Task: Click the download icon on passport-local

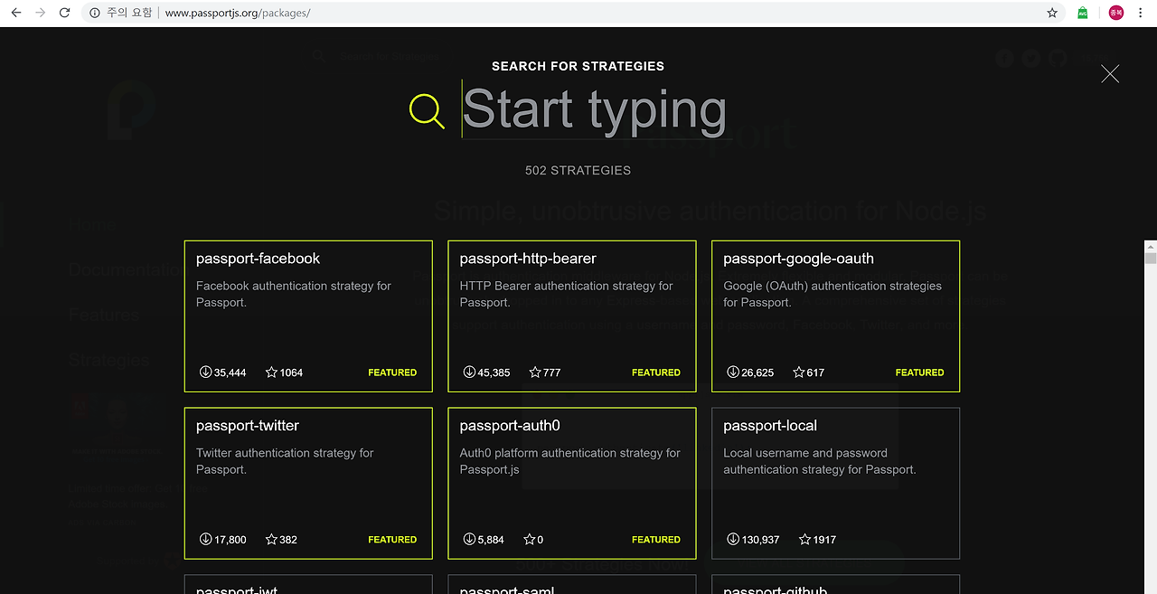Action: pyautogui.click(x=733, y=539)
